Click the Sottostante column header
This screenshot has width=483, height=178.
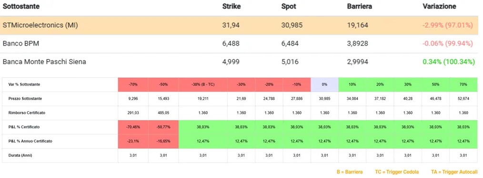pyautogui.click(x=21, y=7)
